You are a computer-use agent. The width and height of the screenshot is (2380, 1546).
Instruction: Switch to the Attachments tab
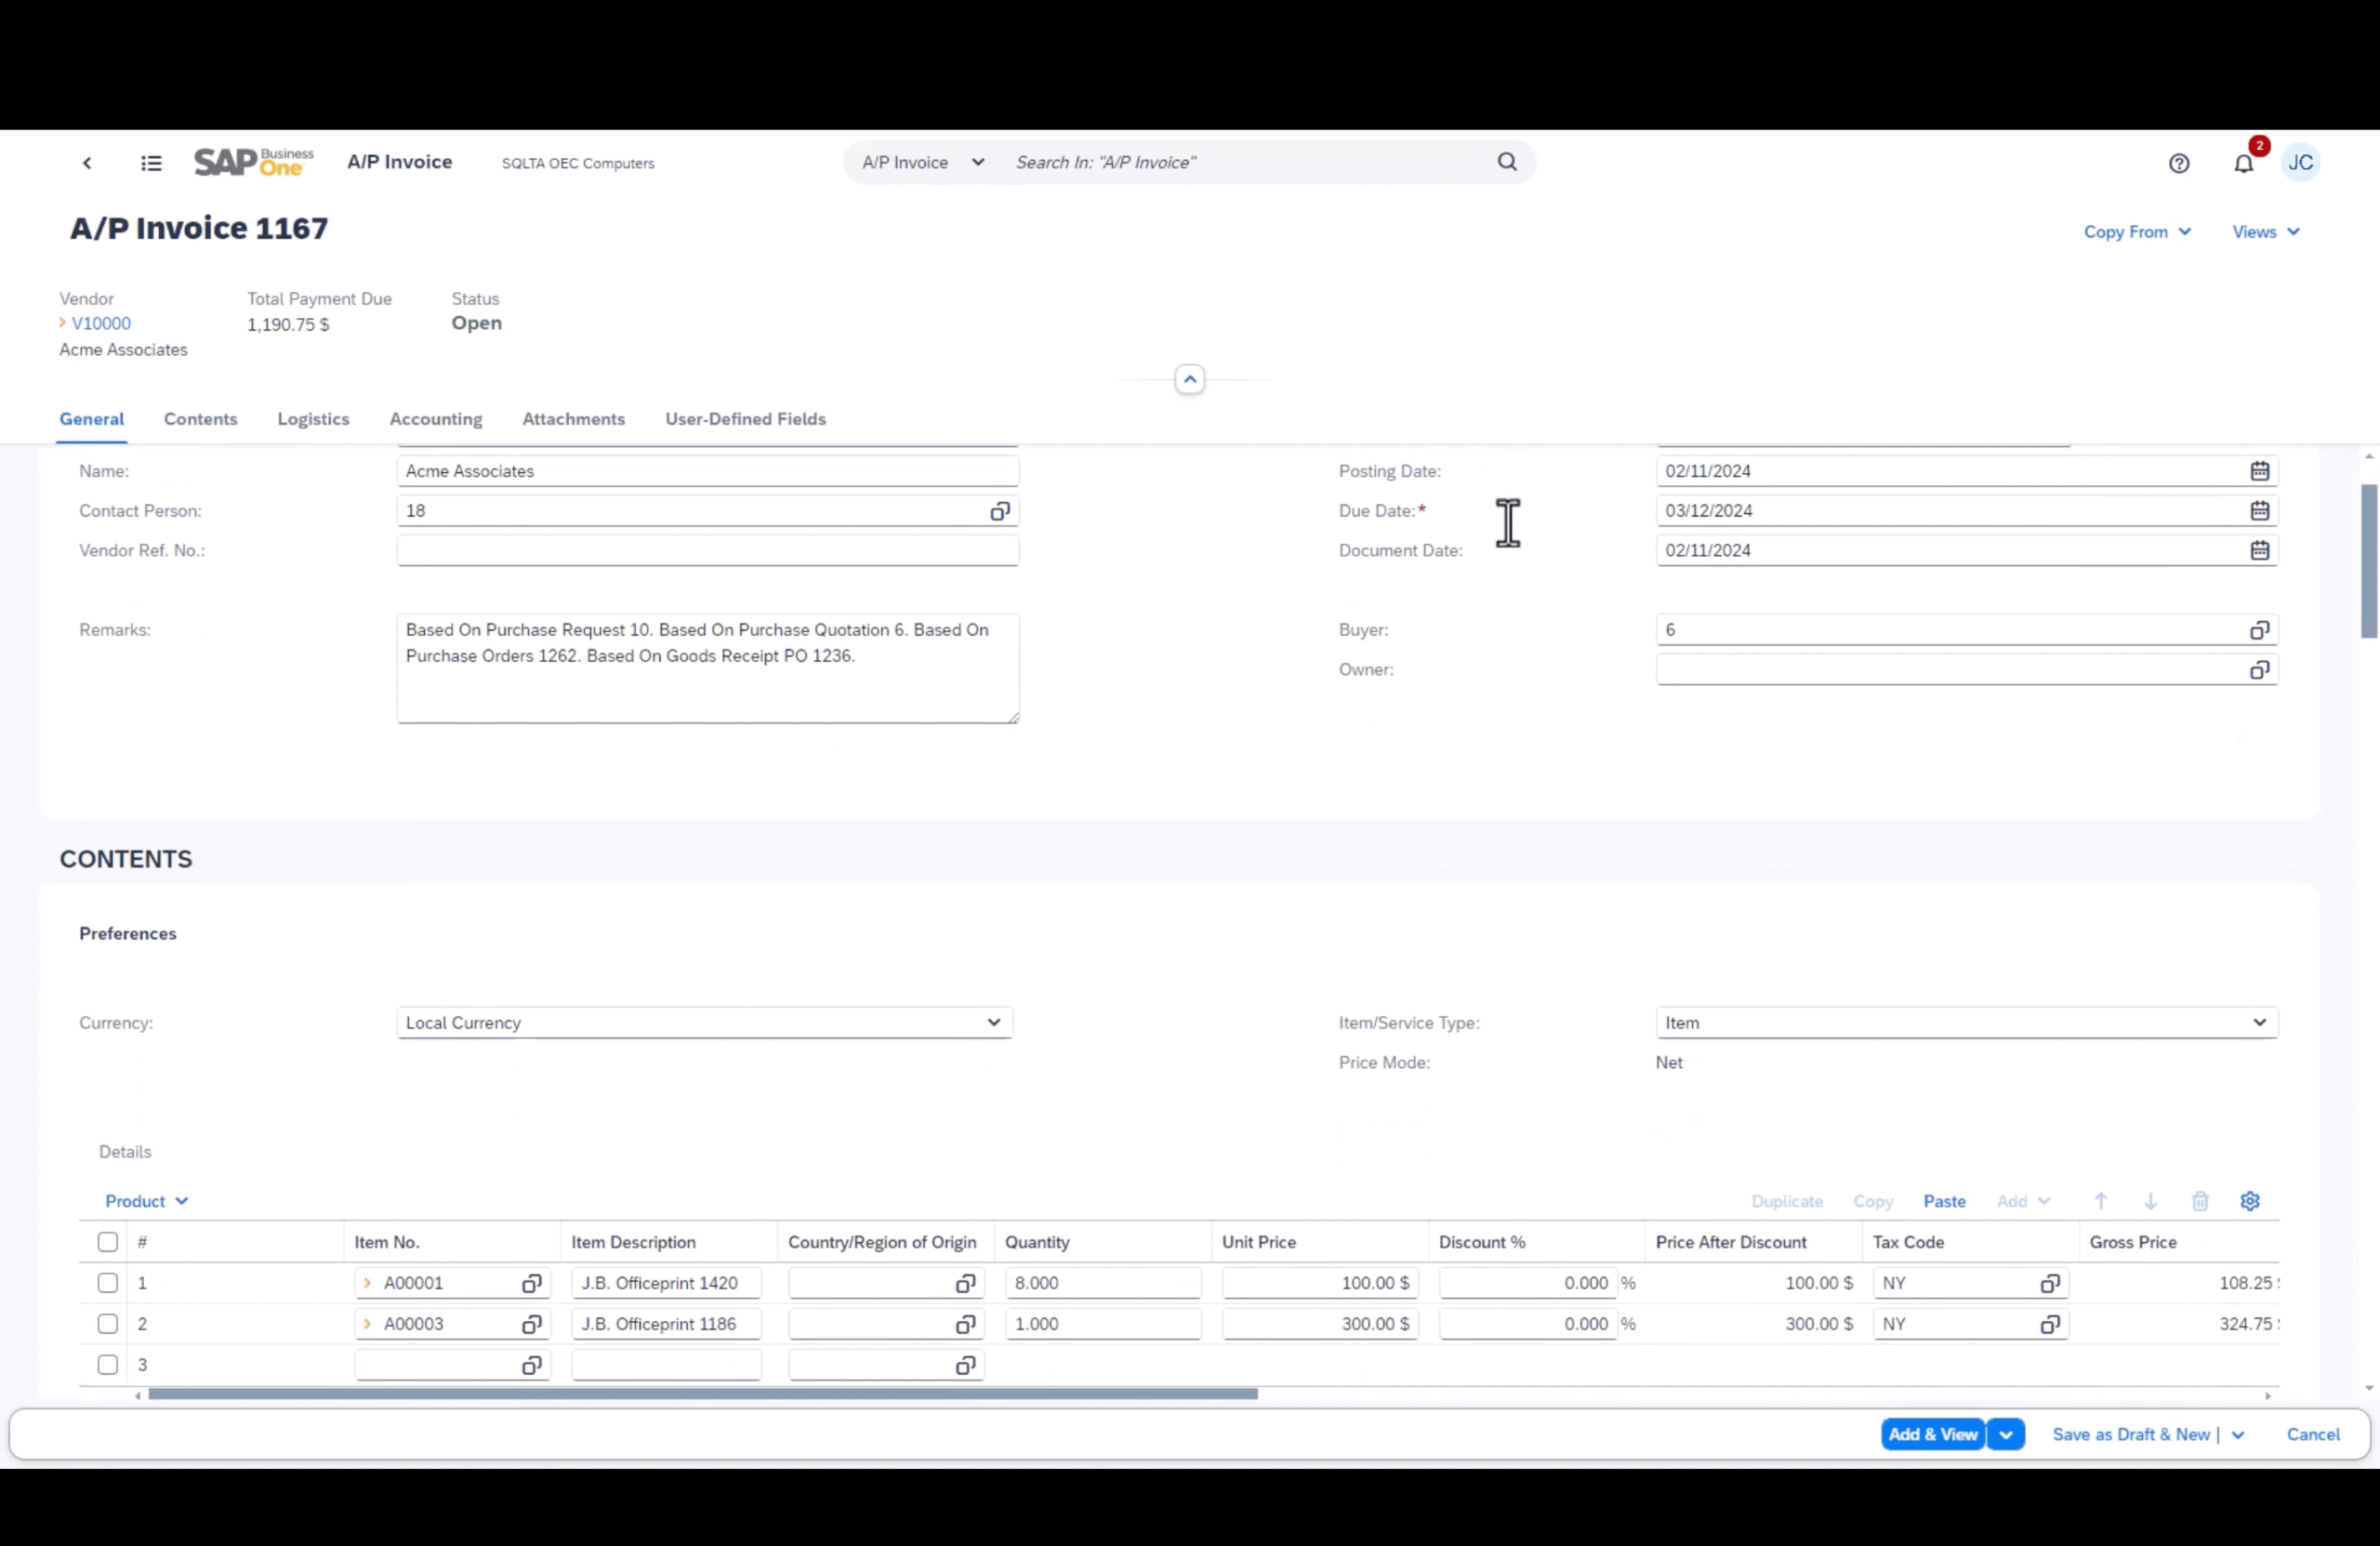(x=573, y=419)
